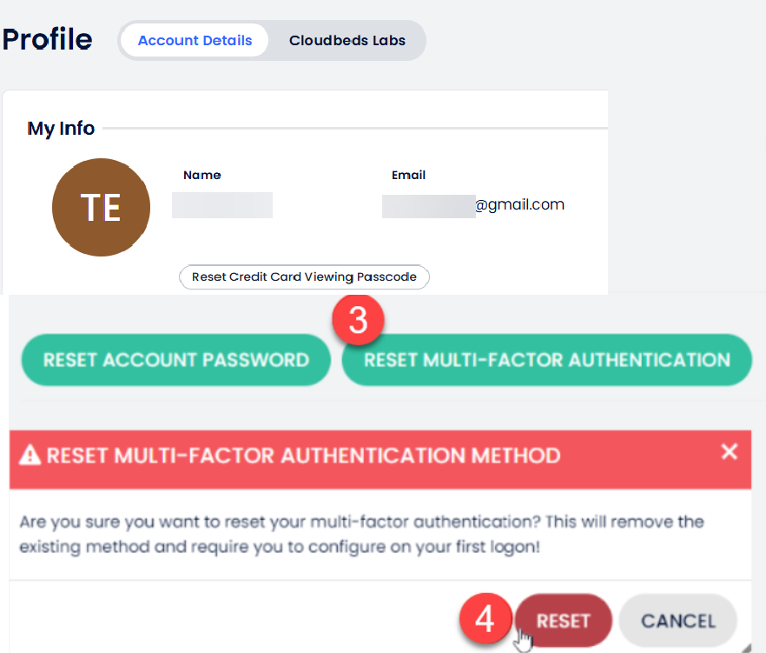
Task: Click Reset Multi-Factor Authentication button
Action: click(x=546, y=359)
